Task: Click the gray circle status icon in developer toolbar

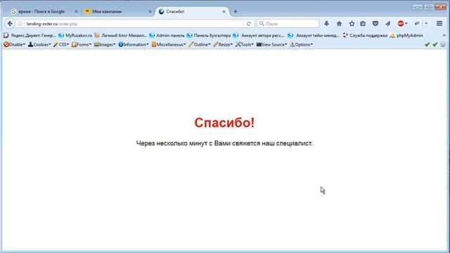Action: pyautogui.click(x=443, y=44)
